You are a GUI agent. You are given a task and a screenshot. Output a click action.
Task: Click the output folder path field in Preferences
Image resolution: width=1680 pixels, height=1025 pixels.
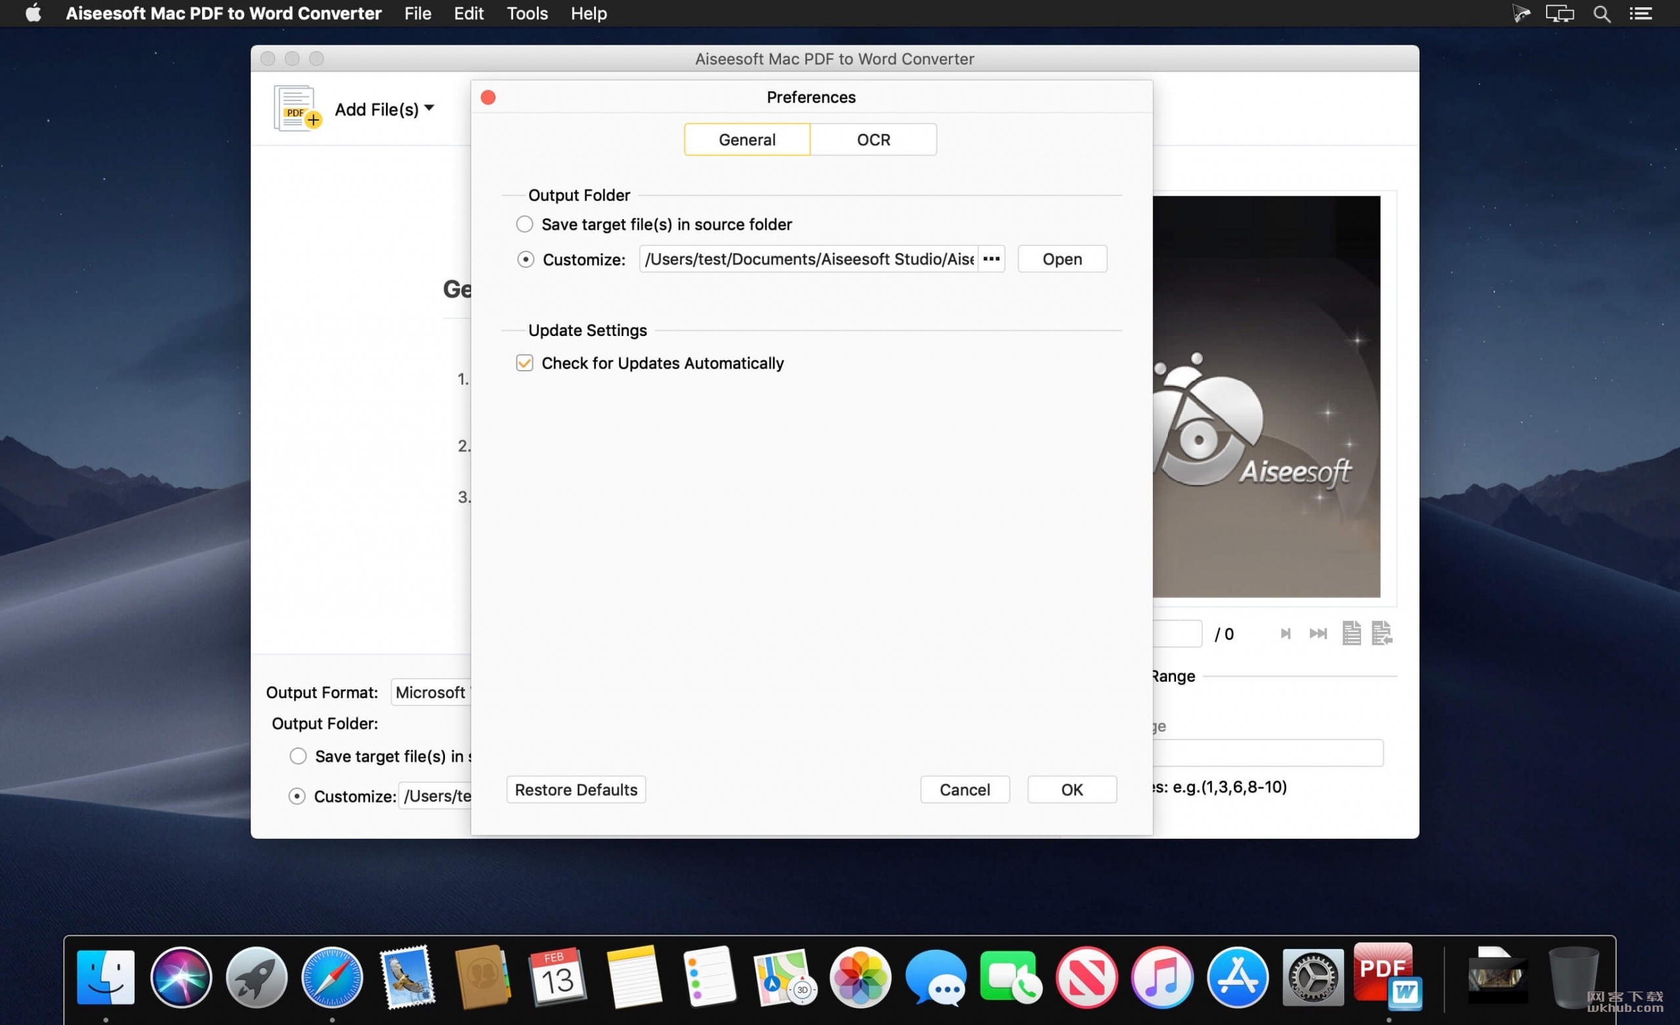(x=808, y=259)
